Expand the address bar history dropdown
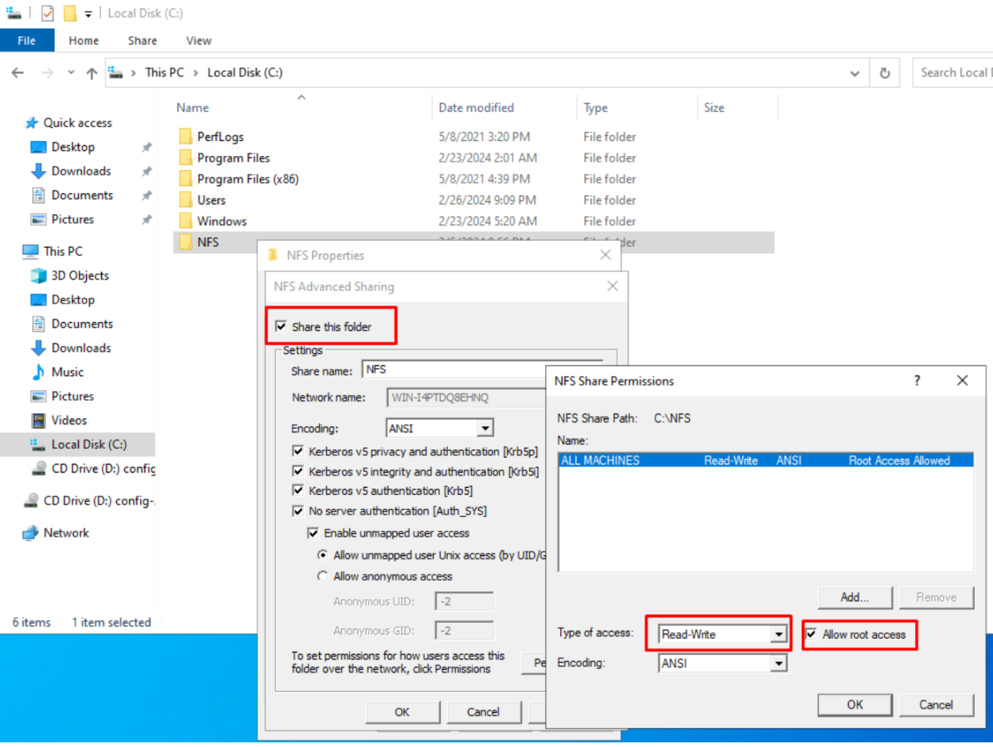 (x=855, y=72)
